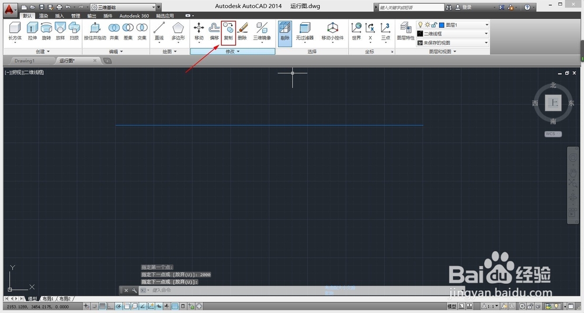
Task: Open the 未保存的视图 view dropdown
Action: tap(453, 43)
